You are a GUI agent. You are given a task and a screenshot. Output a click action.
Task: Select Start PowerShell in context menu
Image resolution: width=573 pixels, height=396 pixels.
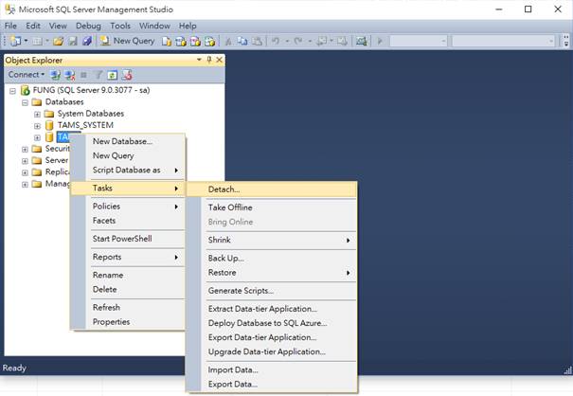click(x=128, y=239)
